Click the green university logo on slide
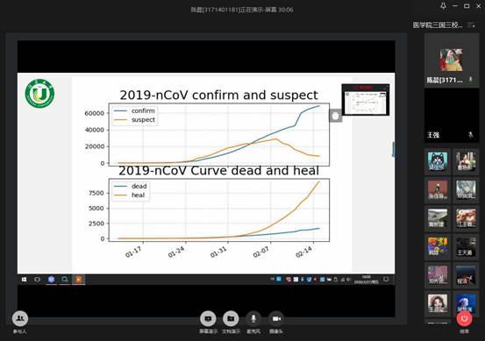 [x=39, y=94]
